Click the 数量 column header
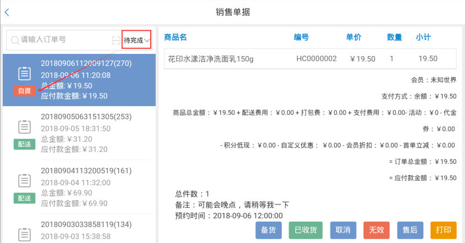Screen dimensions: 465x243 395,37
